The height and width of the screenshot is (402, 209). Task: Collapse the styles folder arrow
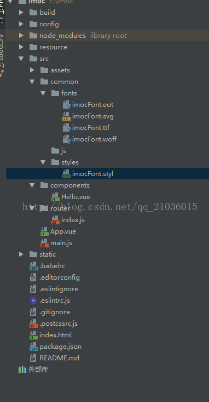(x=43, y=162)
